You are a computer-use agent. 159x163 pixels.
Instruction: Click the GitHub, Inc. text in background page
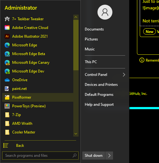point(138,94)
